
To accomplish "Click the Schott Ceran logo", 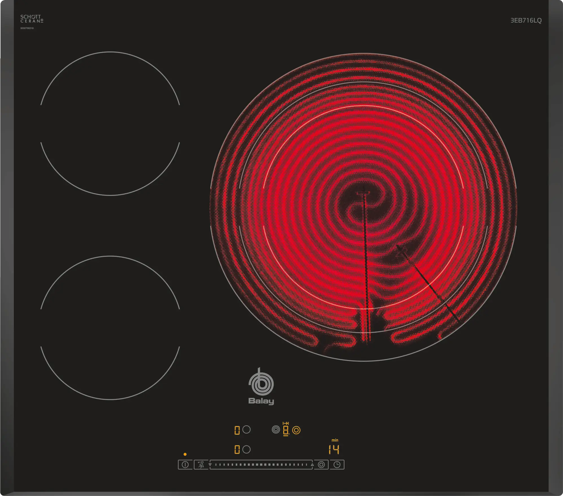I will click(32, 19).
